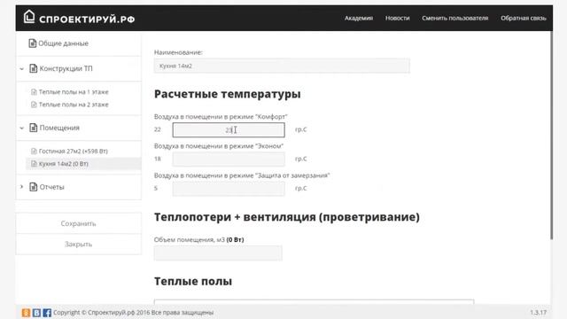
Task: Click the (0 Вт) value by Объем помещения
Action: click(235, 240)
